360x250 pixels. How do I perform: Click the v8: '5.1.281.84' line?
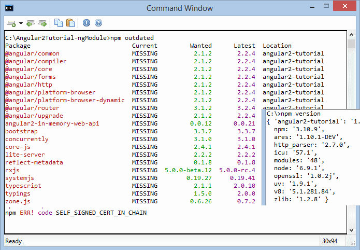pos(305,191)
